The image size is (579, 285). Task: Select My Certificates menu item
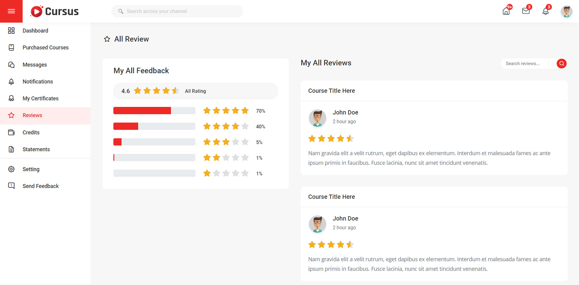click(40, 99)
